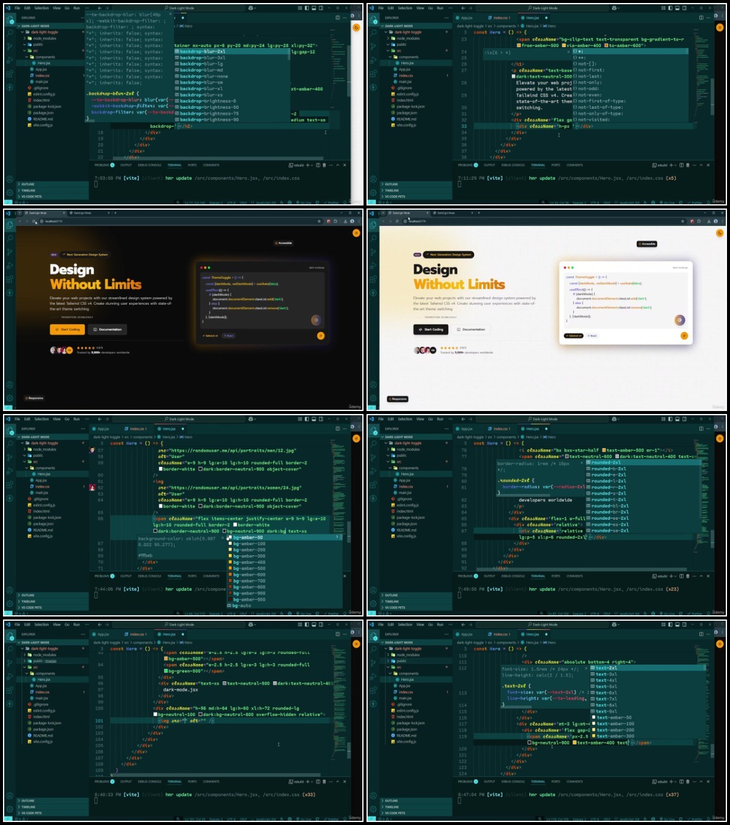Click round floating toggle in light-theme preview code card
The image size is (730, 825).
coord(680,320)
